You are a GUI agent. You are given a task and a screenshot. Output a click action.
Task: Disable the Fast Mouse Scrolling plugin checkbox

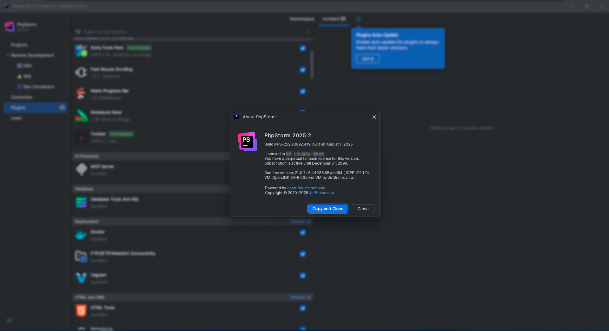pyautogui.click(x=303, y=70)
